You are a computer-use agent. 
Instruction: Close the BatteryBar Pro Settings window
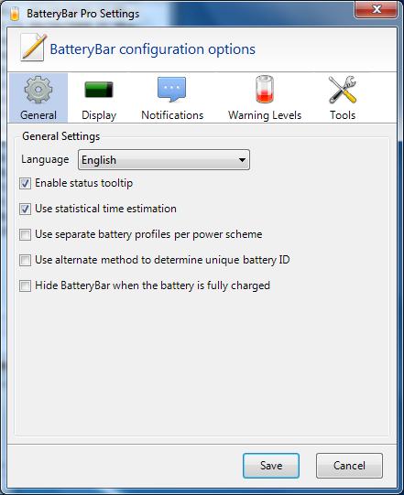tap(376, 9)
